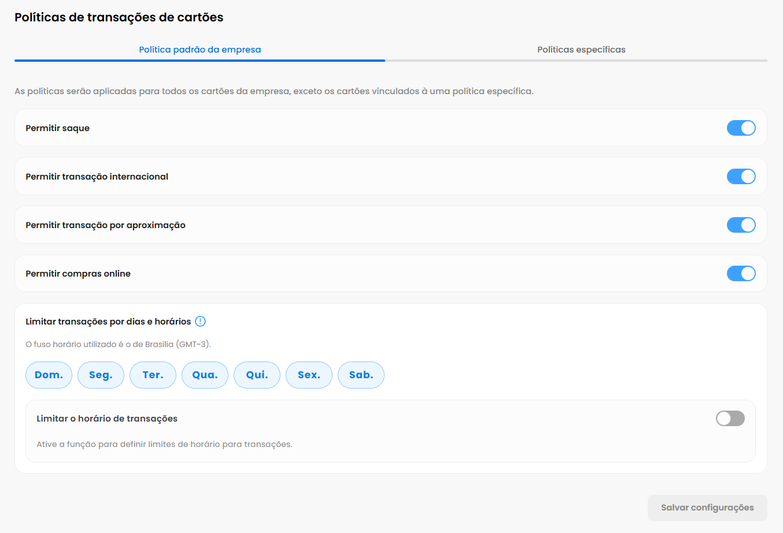Click the Permitir saque label text

57,128
